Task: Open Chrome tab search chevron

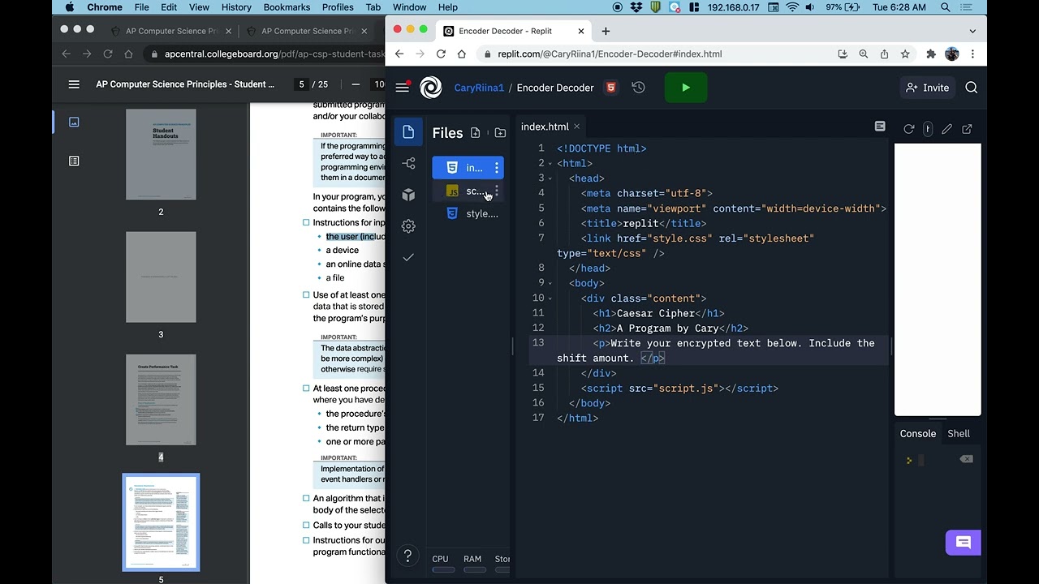Action: pyautogui.click(x=972, y=31)
